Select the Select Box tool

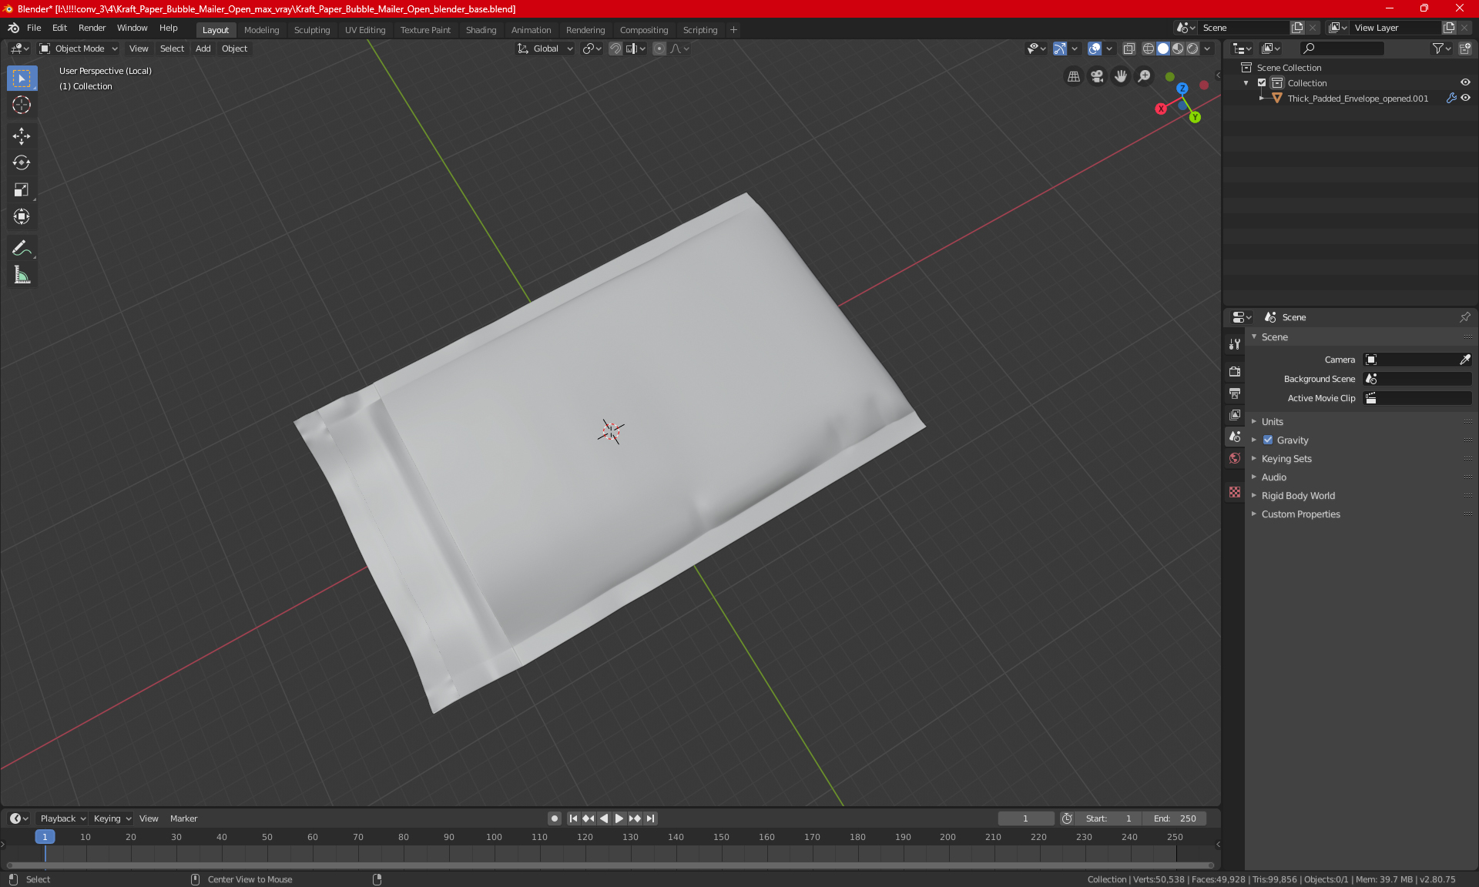[x=22, y=79]
